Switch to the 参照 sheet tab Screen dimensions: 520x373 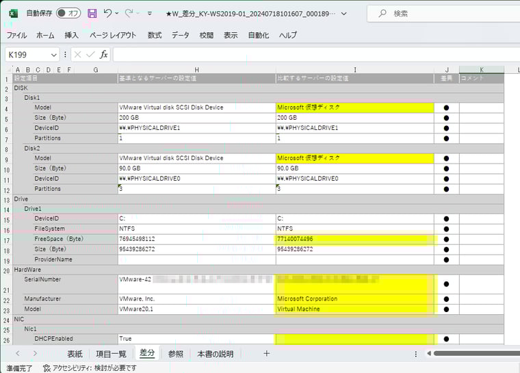[x=175, y=354]
